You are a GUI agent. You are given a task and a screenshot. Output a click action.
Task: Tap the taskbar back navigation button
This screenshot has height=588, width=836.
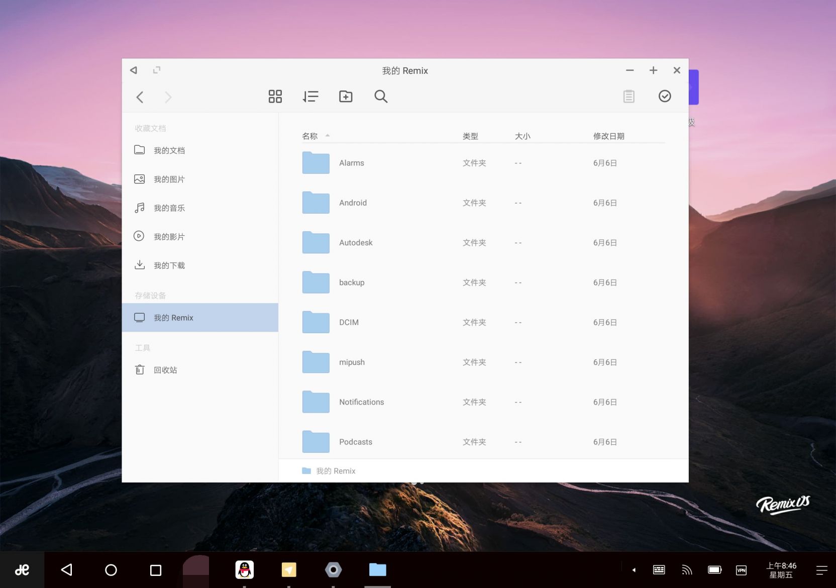click(67, 570)
